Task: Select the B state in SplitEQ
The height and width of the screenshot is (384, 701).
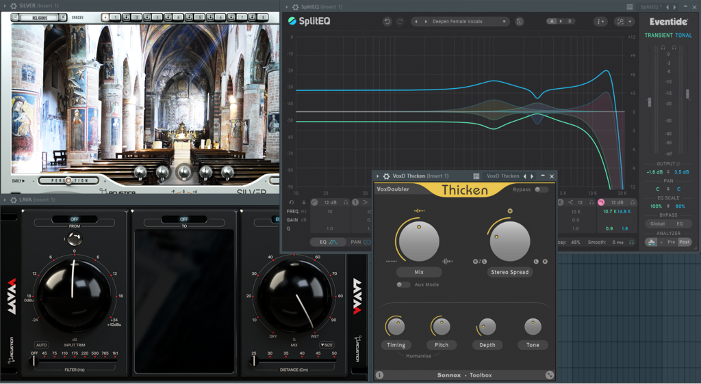Action: coord(570,21)
